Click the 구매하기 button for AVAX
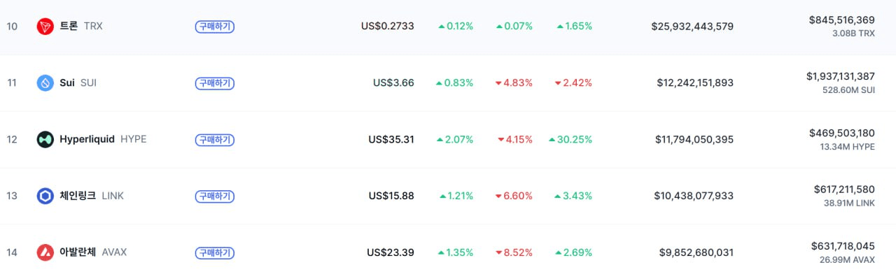The image size is (896, 279). (x=214, y=252)
